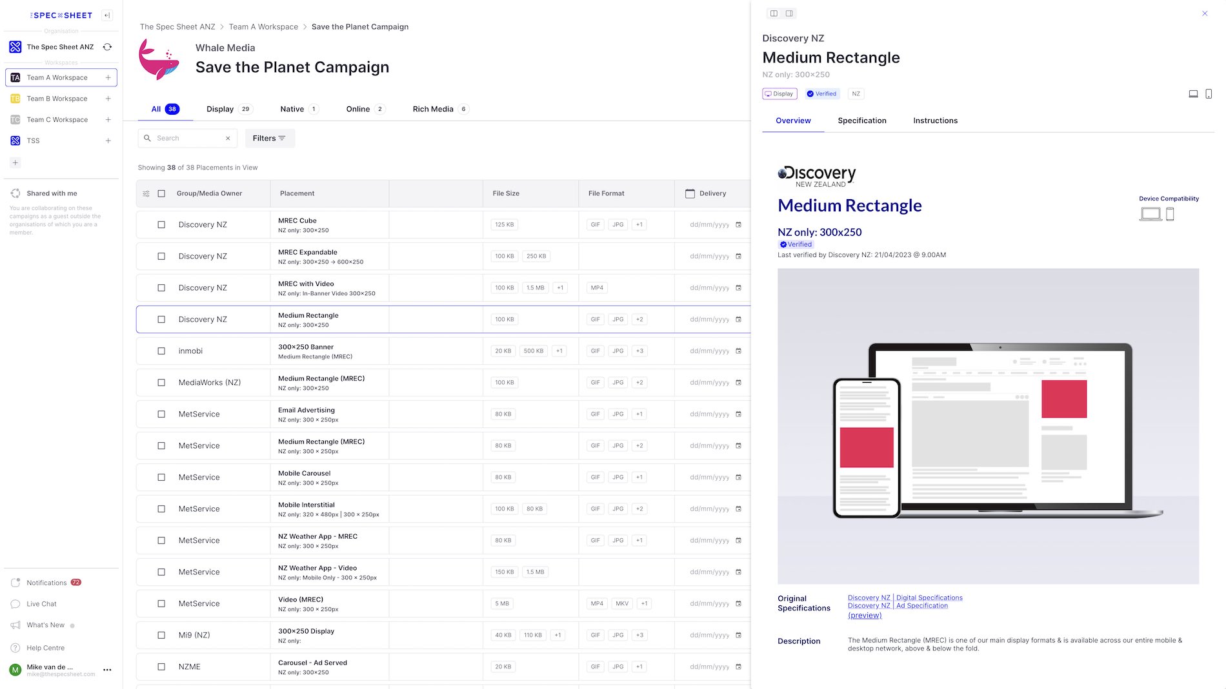The height and width of the screenshot is (689, 1226).
Task: Open the Filters dropdown
Action: click(x=270, y=139)
